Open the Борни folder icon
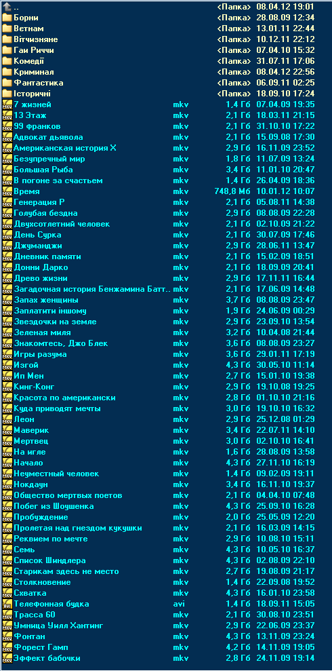 pyautogui.click(x=7, y=18)
